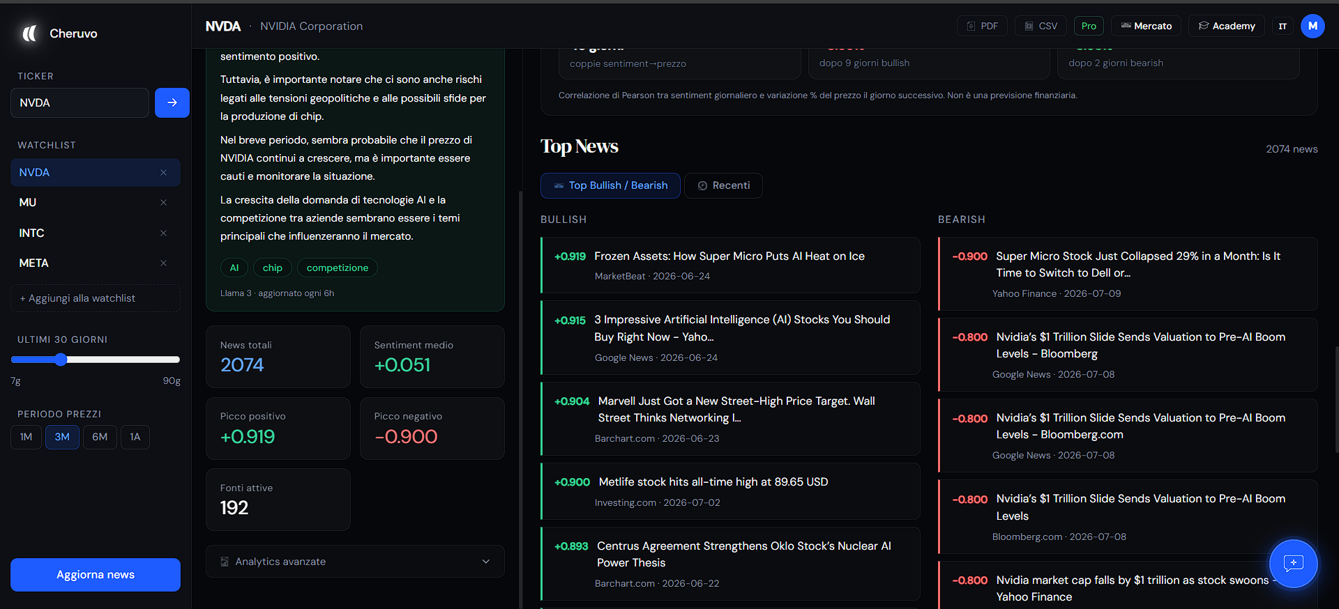
Task: Click the page vertical scrollbar
Action: pos(1336,399)
